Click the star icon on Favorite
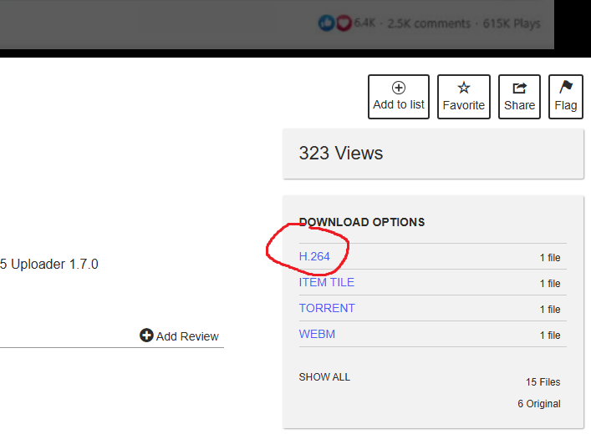This screenshot has width=591, height=434. pos(464,88)
